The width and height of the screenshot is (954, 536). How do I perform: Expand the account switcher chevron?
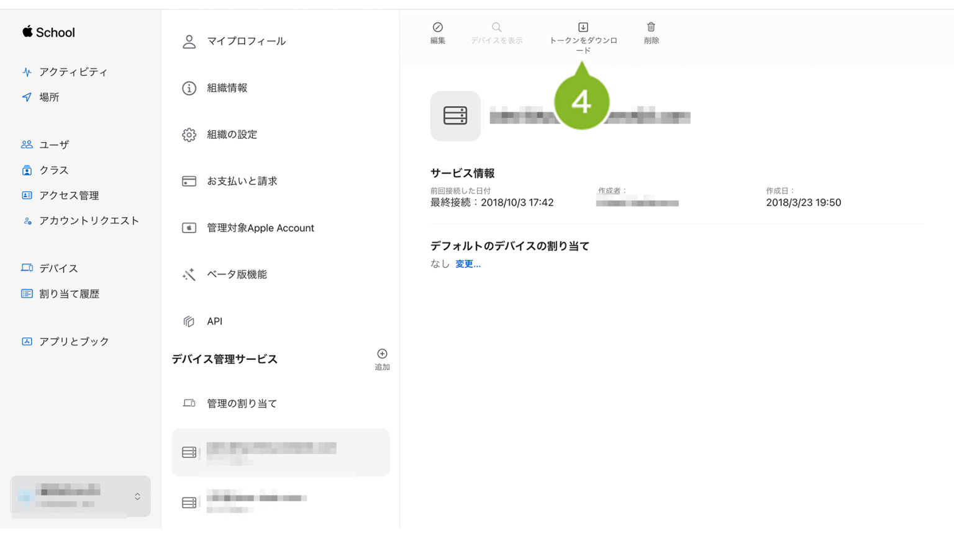(137, 496)
